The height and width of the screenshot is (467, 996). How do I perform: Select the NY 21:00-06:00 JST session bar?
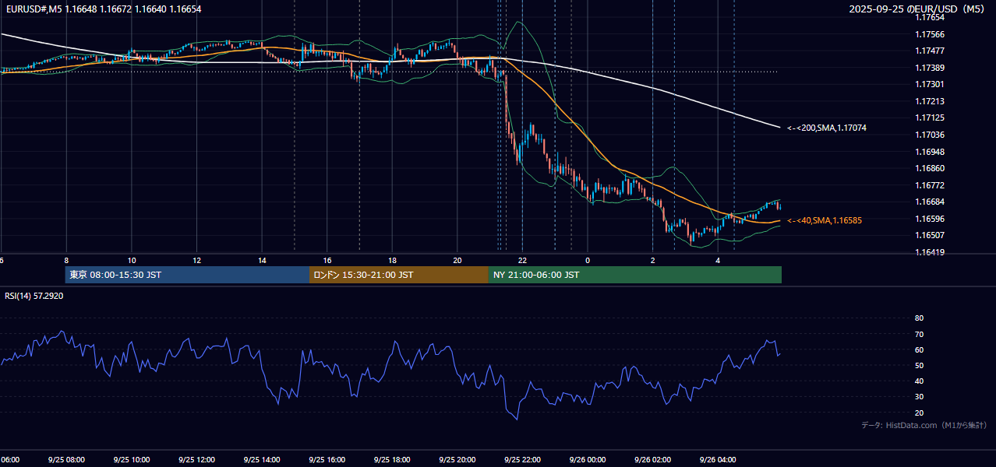coord(635,275)
